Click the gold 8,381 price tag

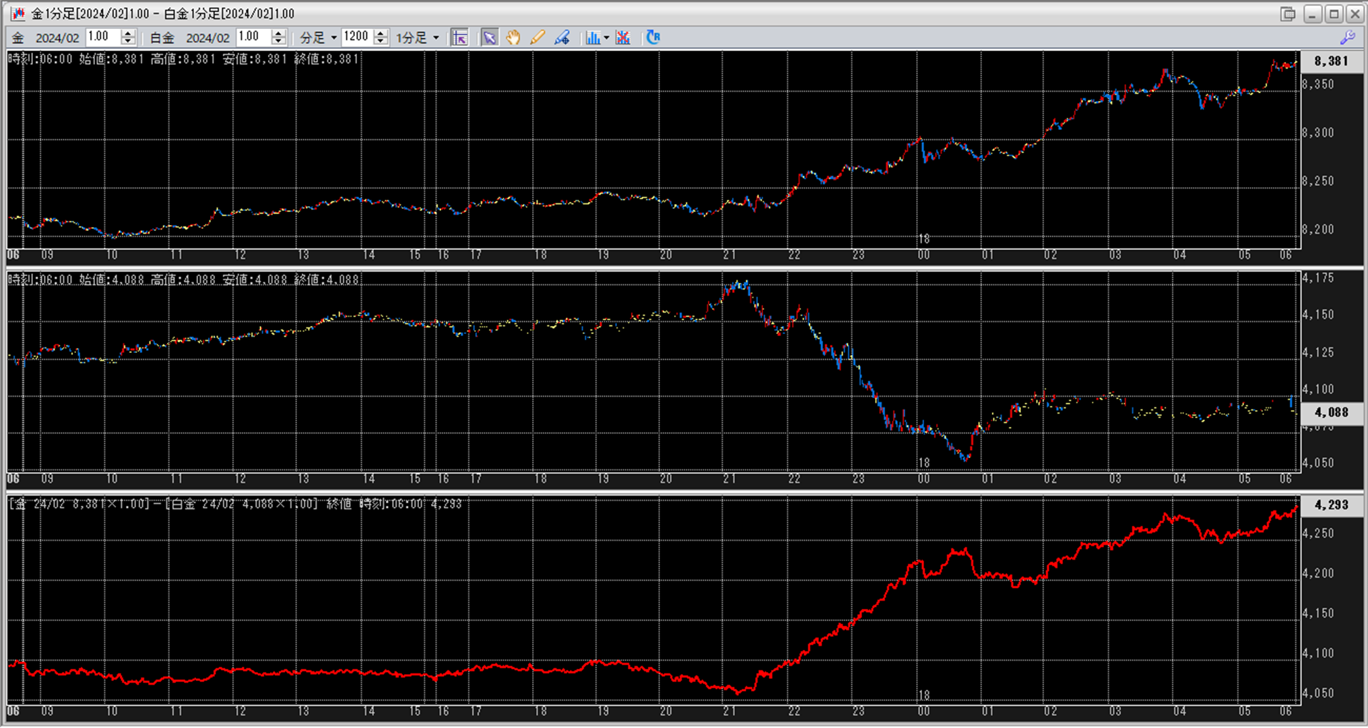[x=1331, y=61]
